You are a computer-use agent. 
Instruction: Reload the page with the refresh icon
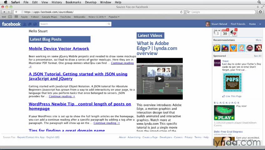pos(181,12)
